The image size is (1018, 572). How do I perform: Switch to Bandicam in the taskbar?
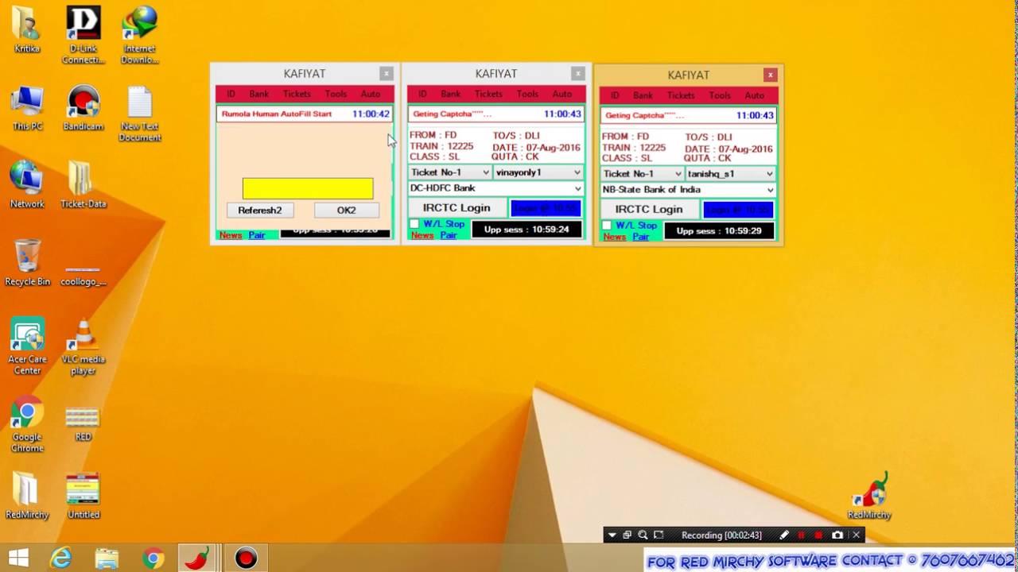(246, 558)
